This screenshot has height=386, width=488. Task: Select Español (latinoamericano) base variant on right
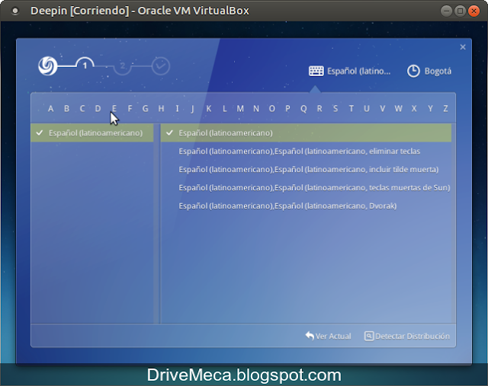pyautogui.click(x=306, y=133)
